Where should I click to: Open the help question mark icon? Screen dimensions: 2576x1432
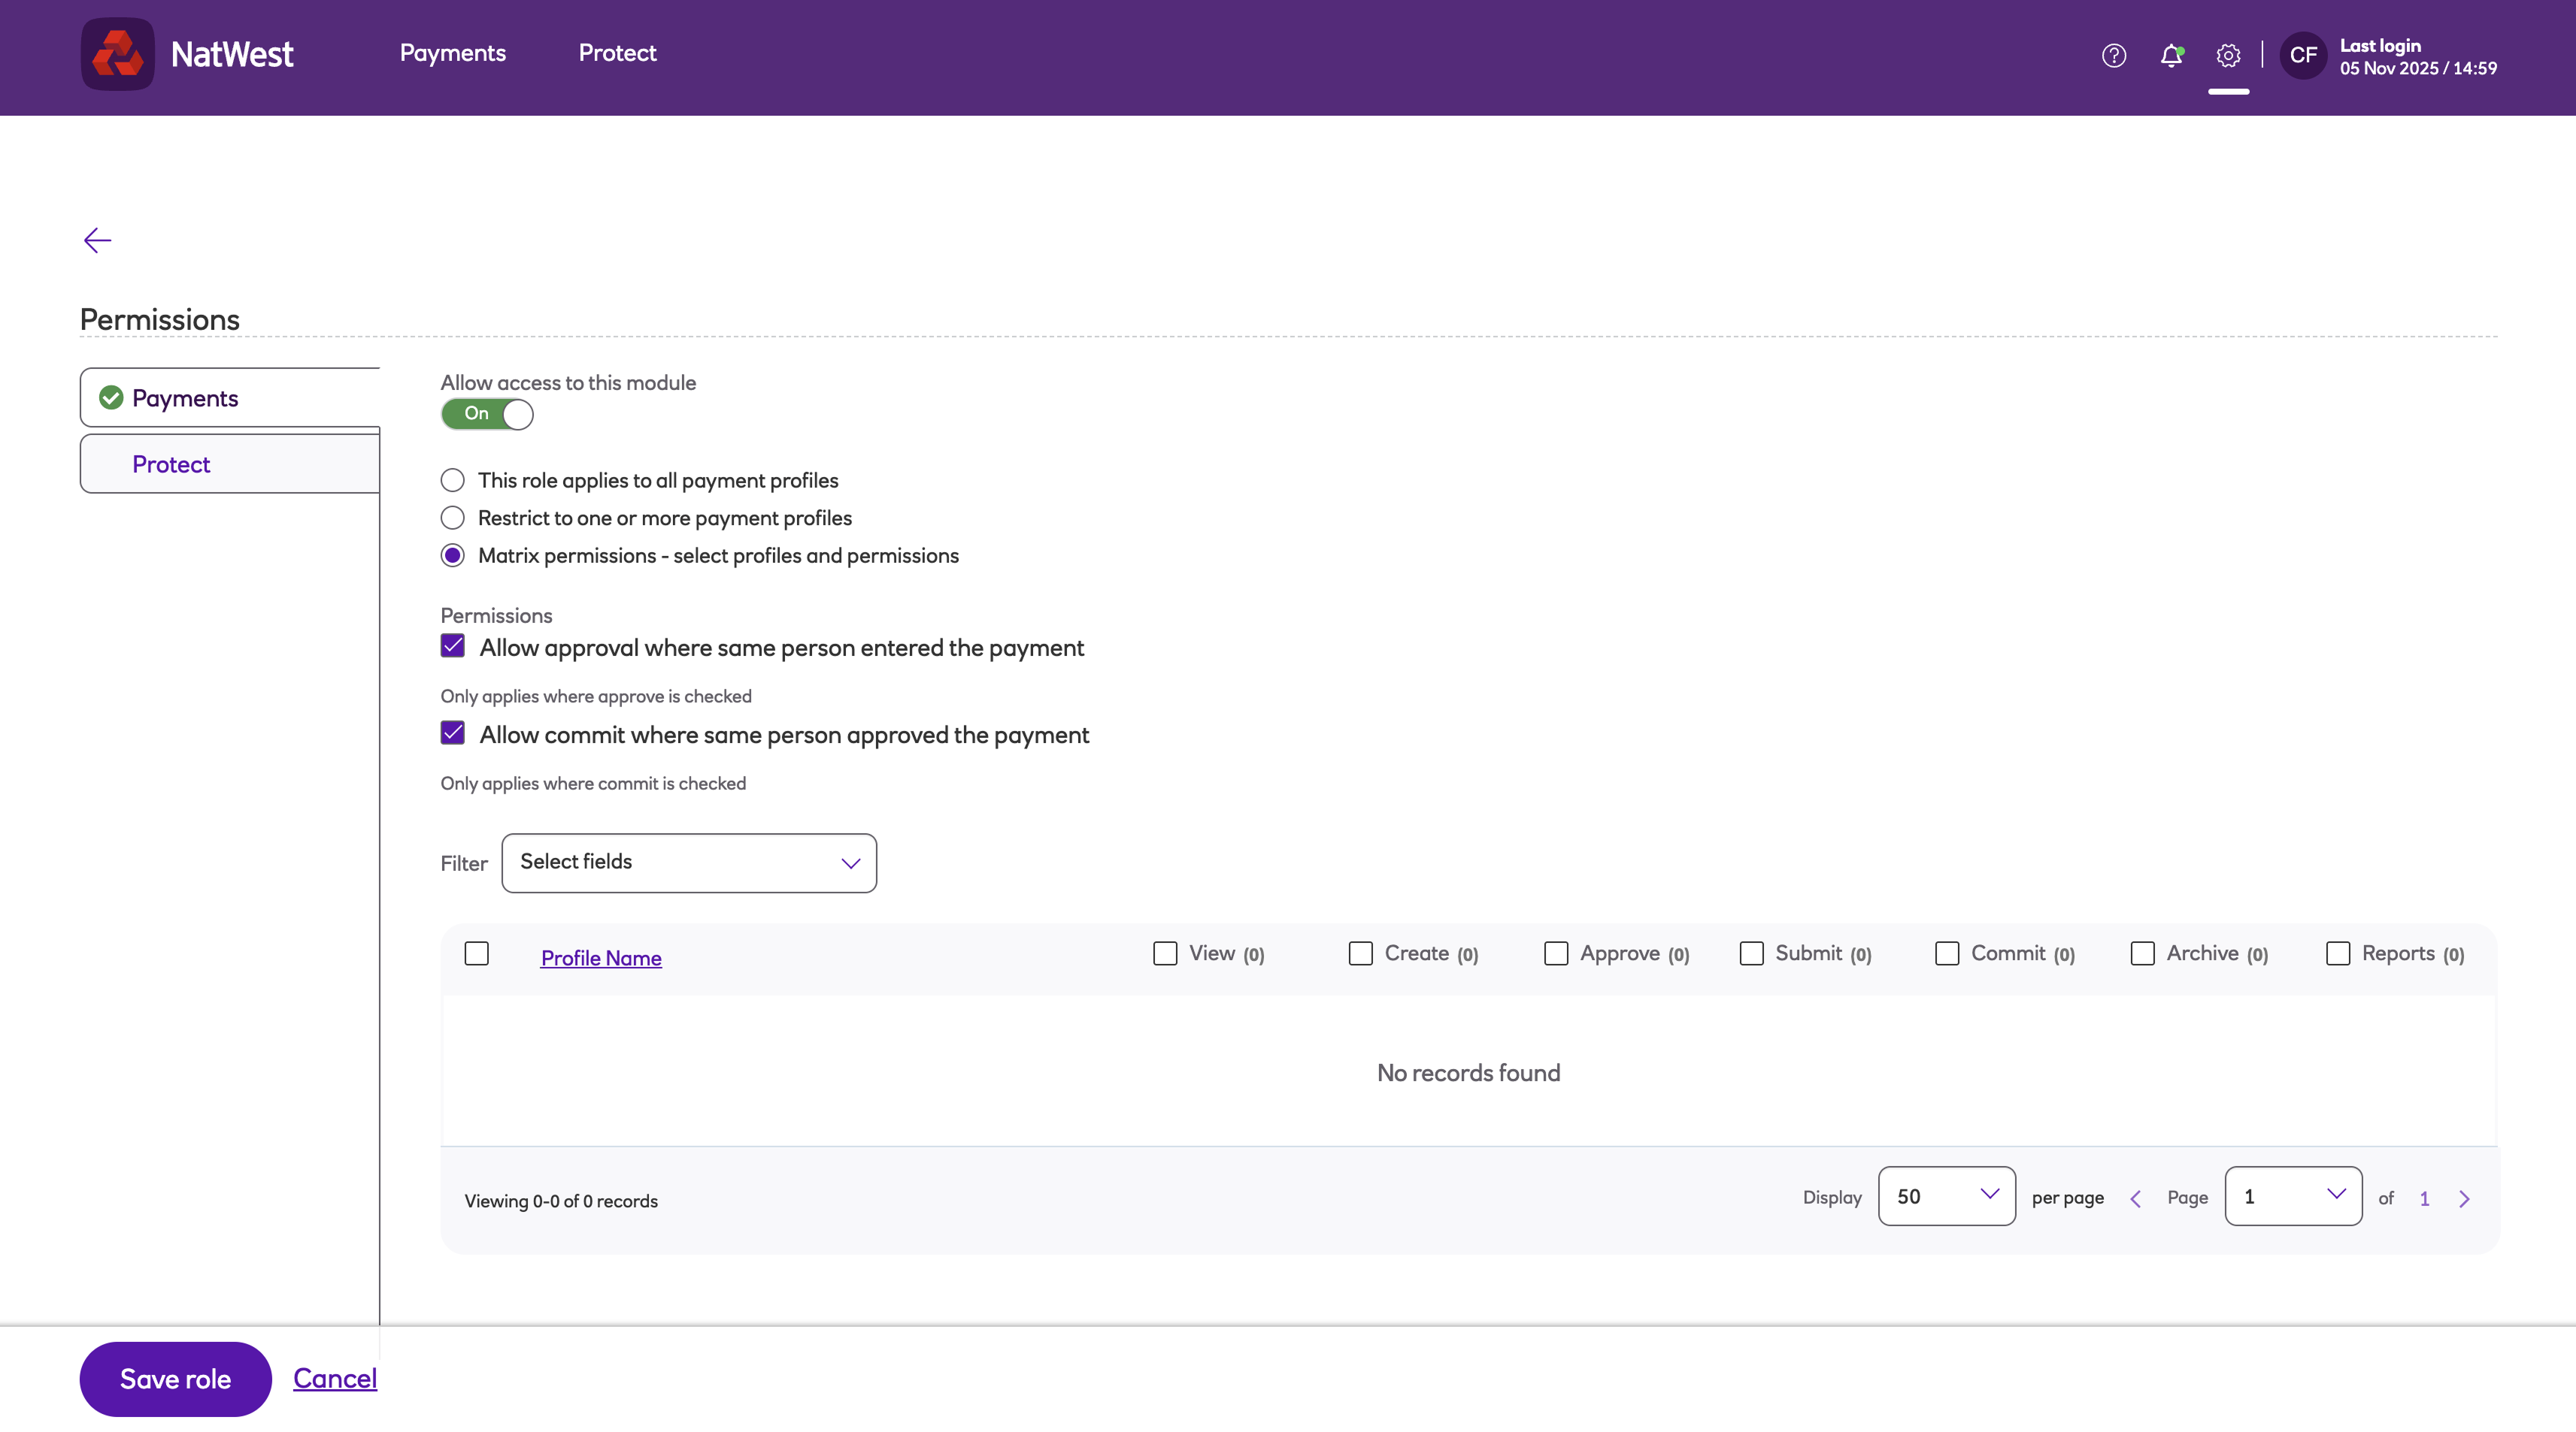[2113, 56]
